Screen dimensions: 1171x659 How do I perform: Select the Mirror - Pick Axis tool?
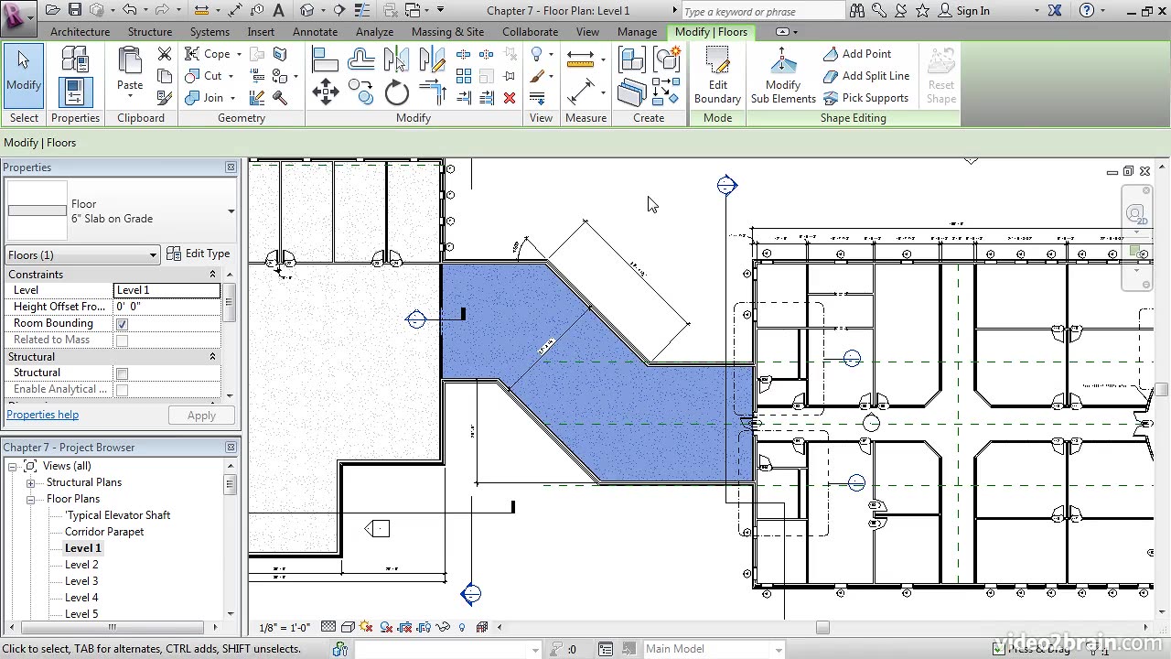coord(397,59)
